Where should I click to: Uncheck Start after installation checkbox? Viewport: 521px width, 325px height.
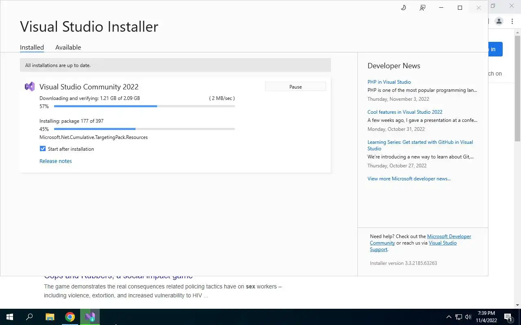tap(42, 149)
